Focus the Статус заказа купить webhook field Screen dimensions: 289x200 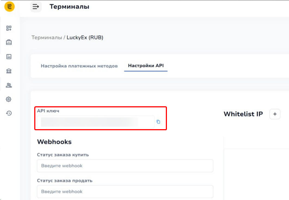[x=125, y=166]
